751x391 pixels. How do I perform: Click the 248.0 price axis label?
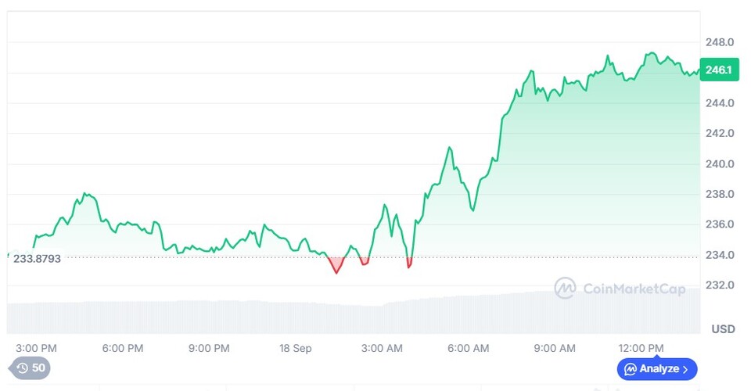718,42
